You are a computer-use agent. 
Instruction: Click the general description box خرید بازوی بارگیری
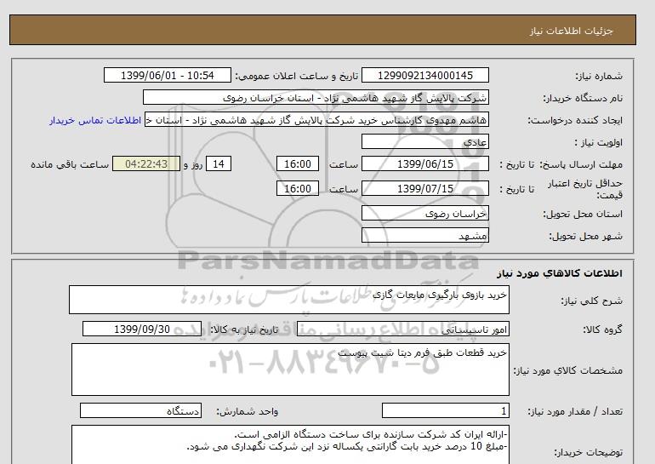pyautogui.click(x=289, y=300)
